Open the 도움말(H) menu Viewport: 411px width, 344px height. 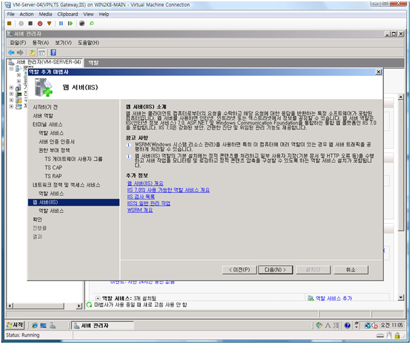88,43
